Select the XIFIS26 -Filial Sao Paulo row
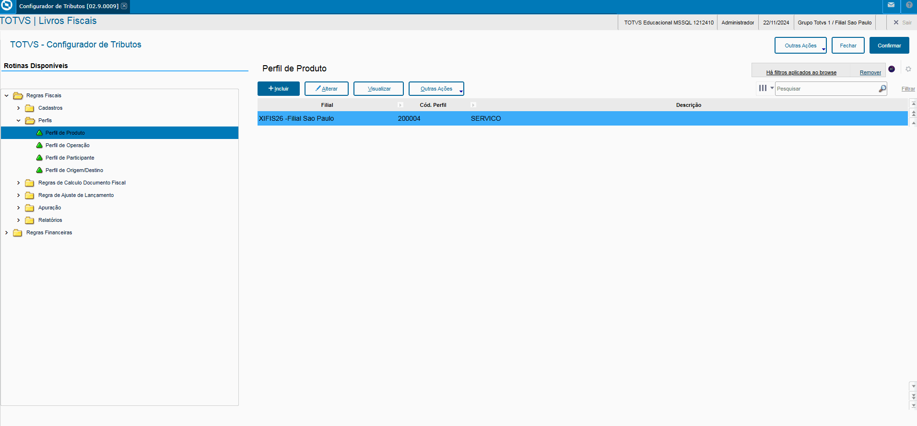This screenshot has width=917, height=426. tap(583, 118)
